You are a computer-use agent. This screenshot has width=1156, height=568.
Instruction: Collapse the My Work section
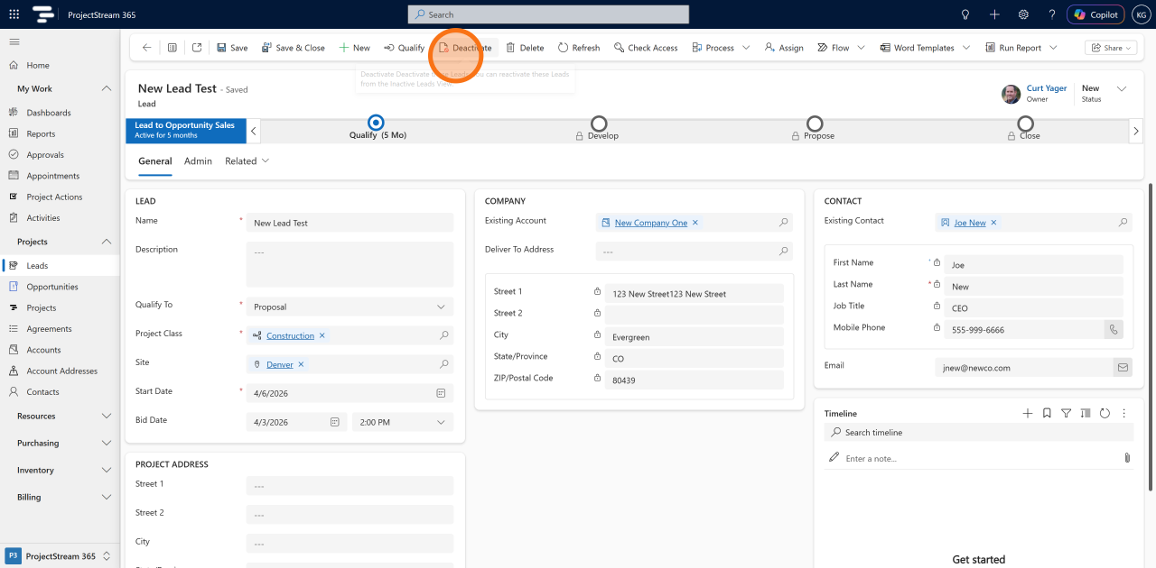tap(107, 88)
